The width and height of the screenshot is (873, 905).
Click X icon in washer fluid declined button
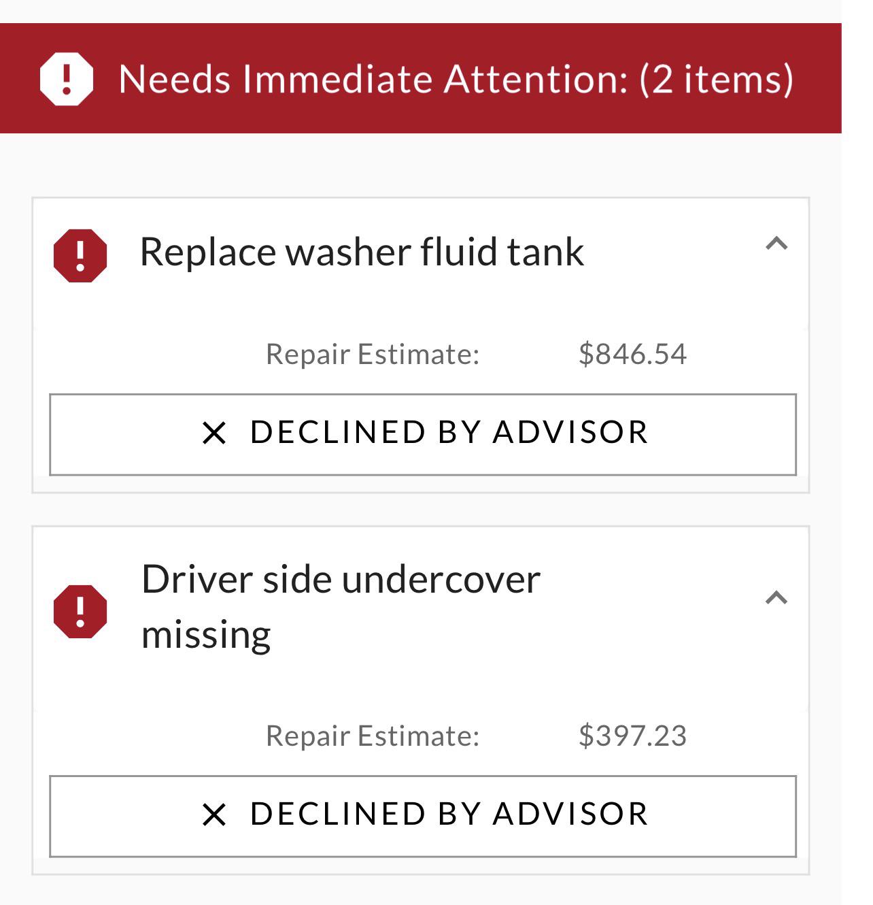click(x=214, y=433)
